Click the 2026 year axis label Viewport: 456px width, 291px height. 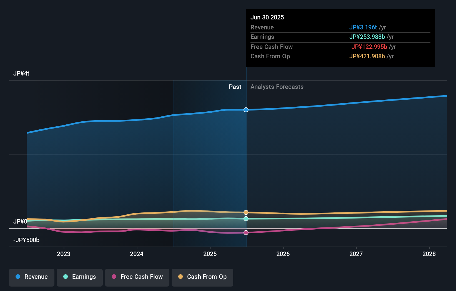283,254
